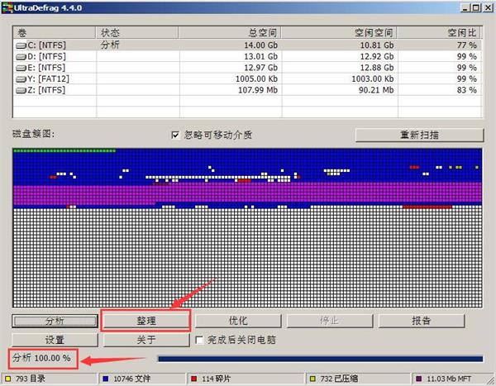Select the Z: [NTFS] volume row text
The height and width of the screenshot is (386, 496).
click(46, 90)
